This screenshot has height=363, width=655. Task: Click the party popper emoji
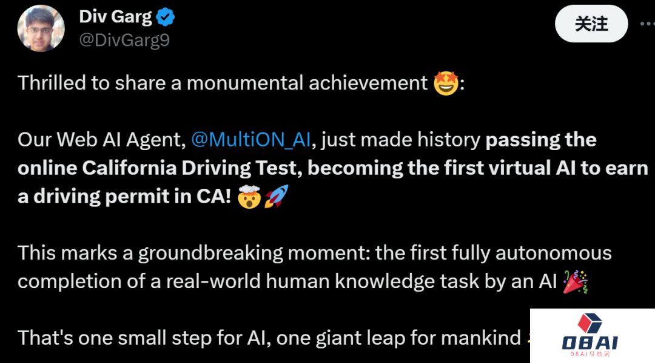574,281
